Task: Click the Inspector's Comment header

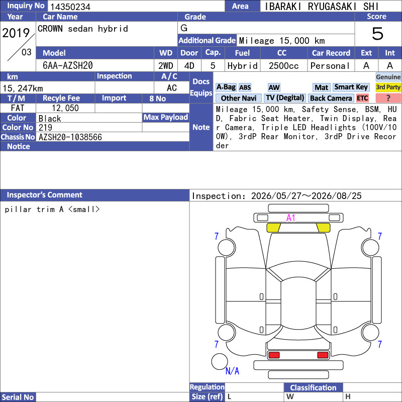Action: pos(44,195)
